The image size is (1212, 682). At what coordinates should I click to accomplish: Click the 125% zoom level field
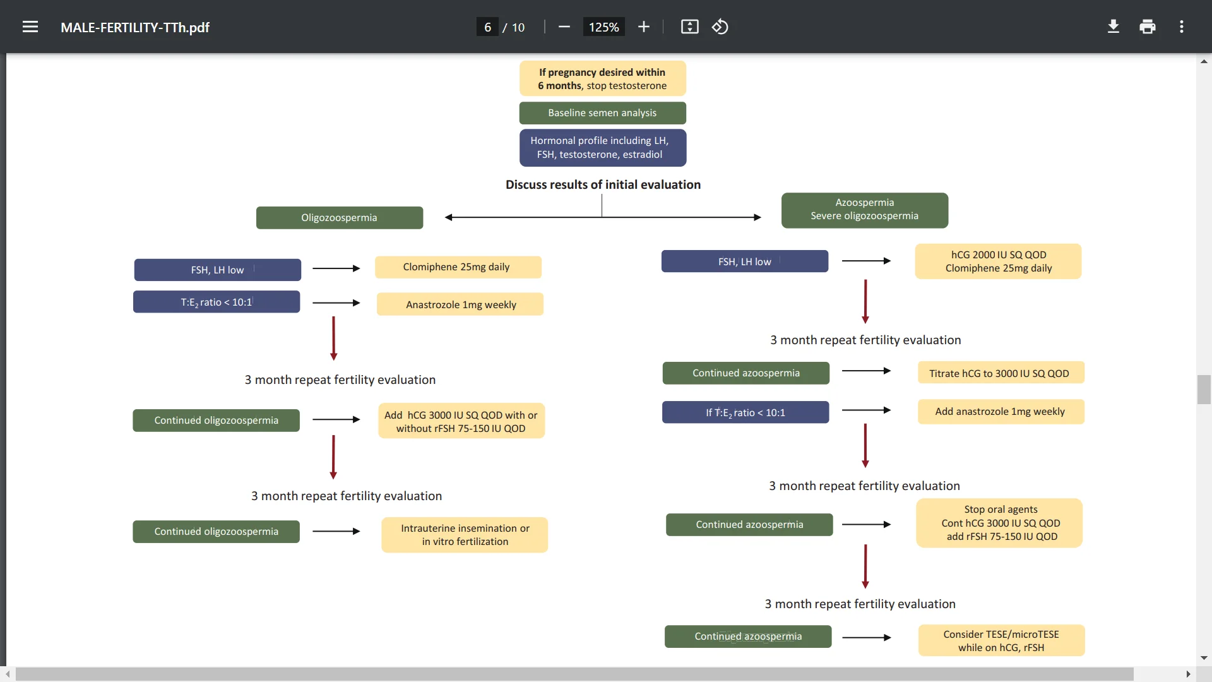click(x=603, y=27)
